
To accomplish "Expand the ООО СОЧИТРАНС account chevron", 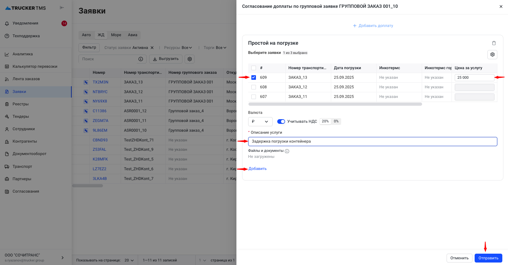I will (x=63, y=258).
